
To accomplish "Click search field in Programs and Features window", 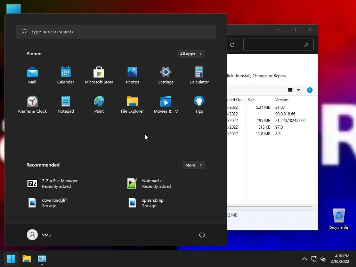I will [278, 44].
